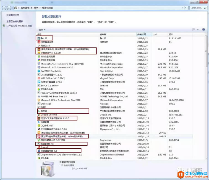Image resolution: width=209 pixels, height=180 pixels.
Task: Open 控制面板主页 link
Action: tap(13, 15)
